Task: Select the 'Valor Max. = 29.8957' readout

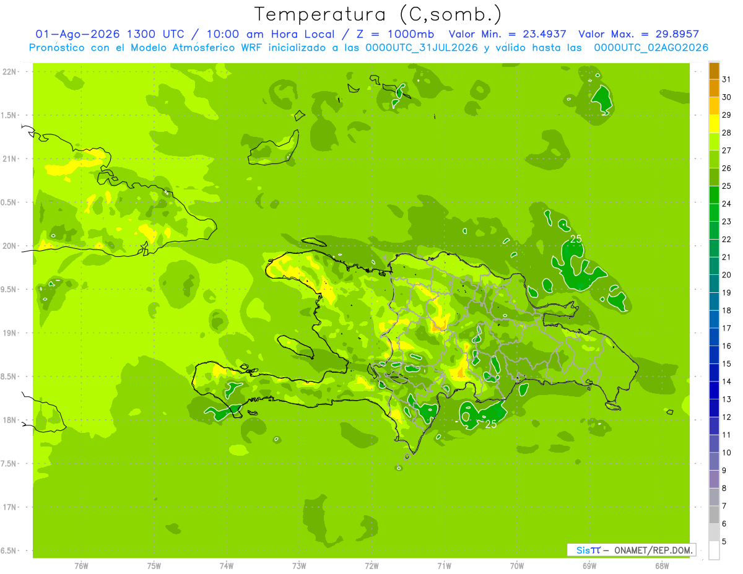Action: [638, 34]
